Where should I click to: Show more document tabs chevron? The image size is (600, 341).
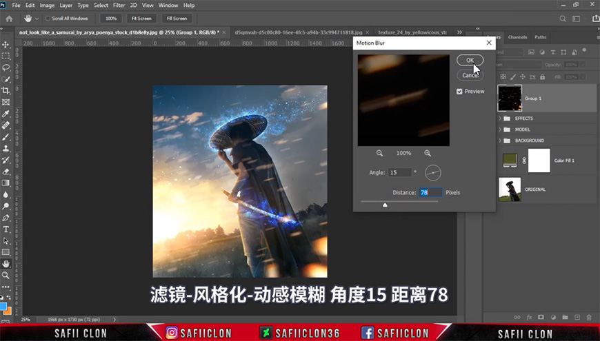[x=459, y=32]
